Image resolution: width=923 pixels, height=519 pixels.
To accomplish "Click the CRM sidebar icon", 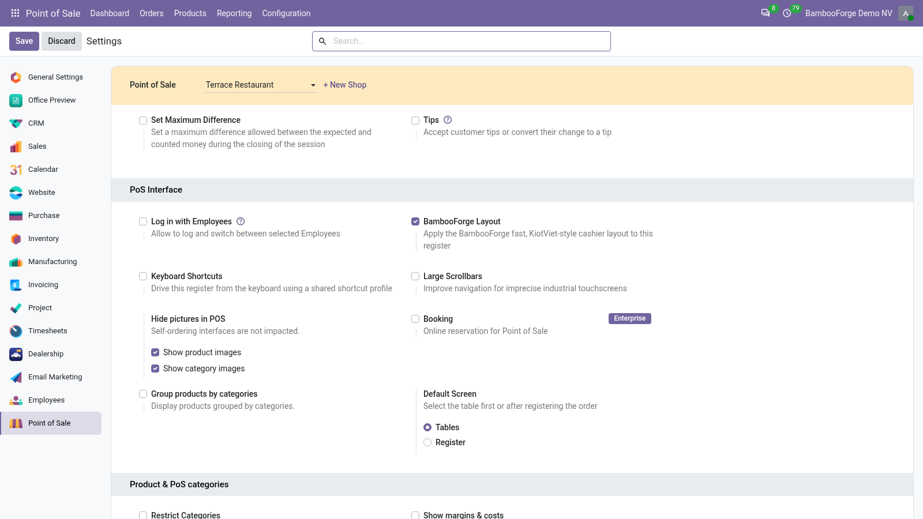I will [x=16, y=123].
